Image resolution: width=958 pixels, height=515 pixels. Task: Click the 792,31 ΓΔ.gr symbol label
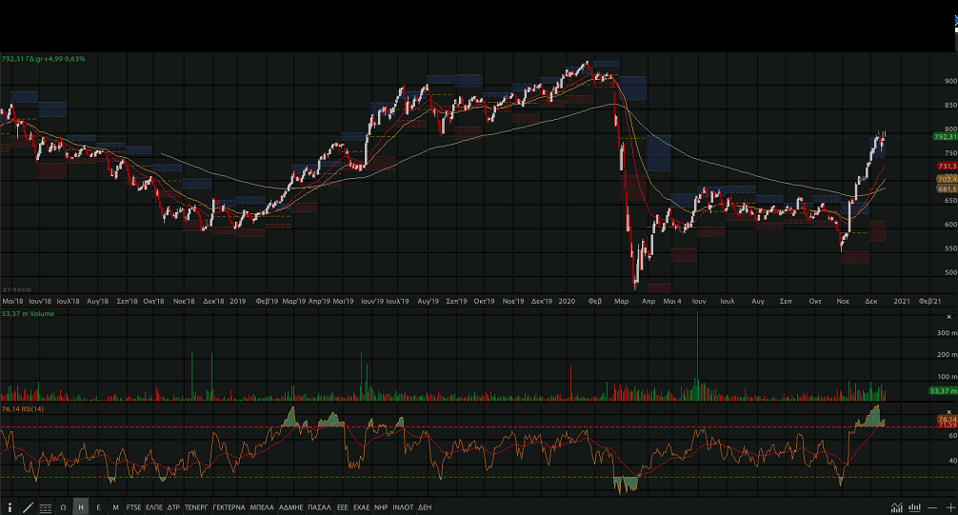44,59
